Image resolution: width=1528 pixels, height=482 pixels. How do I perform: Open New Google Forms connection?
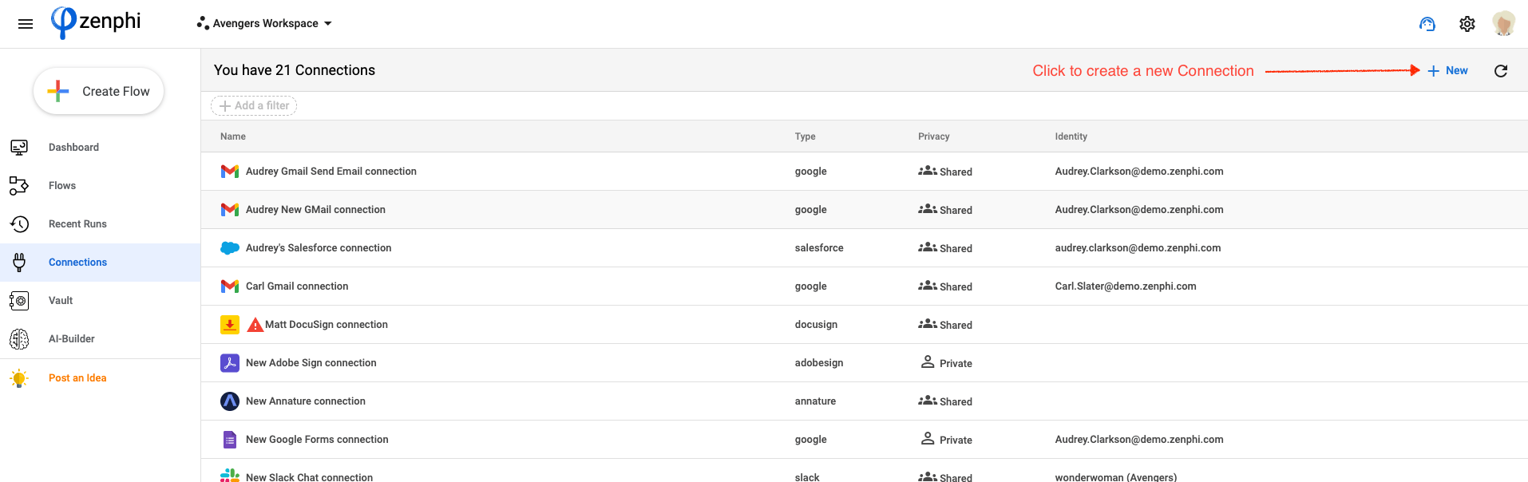coord(317,439)
